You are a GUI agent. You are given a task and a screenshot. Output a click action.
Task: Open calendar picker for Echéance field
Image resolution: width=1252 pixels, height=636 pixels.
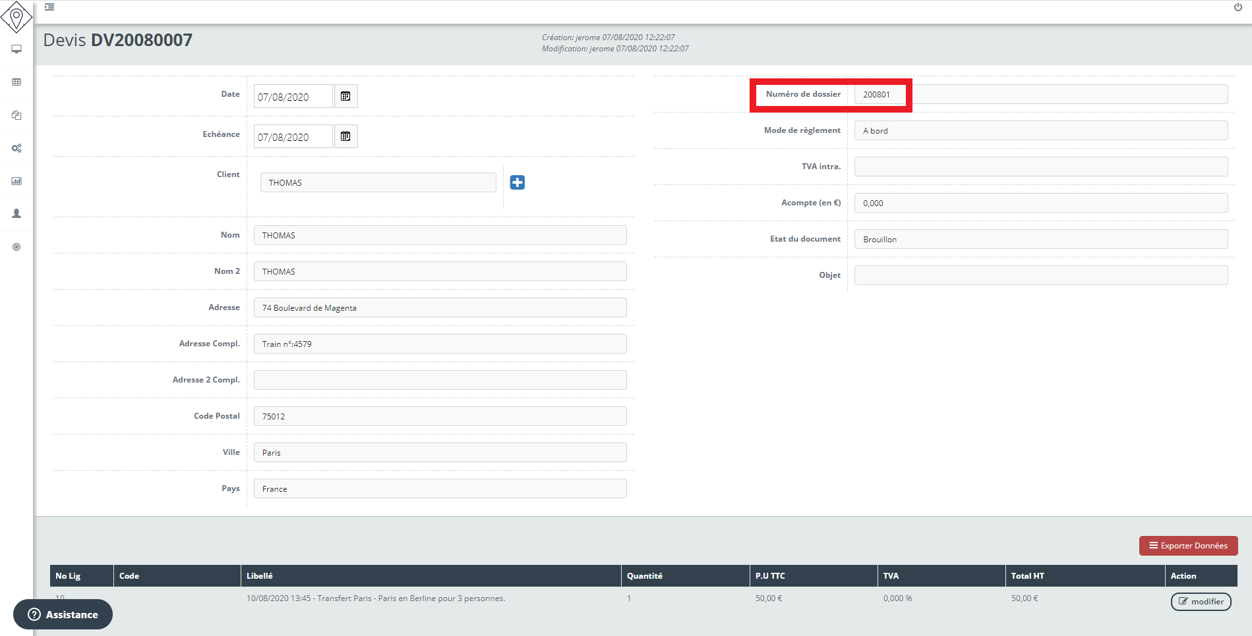click(345, 137)
